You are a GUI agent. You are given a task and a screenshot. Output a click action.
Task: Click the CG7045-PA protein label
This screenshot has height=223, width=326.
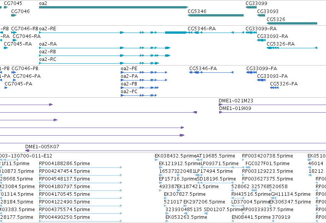pos(18,84)
